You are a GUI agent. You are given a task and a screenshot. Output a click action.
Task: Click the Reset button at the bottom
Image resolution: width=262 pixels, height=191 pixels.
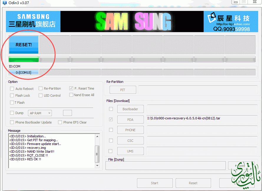[193, 183]
